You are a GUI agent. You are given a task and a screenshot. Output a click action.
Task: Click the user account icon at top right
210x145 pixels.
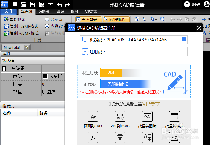point(206,4)
